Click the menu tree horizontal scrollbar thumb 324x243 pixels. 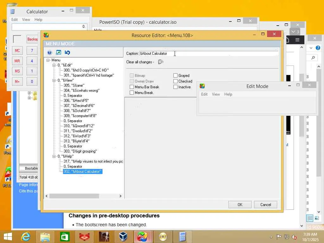pos(74,196)
